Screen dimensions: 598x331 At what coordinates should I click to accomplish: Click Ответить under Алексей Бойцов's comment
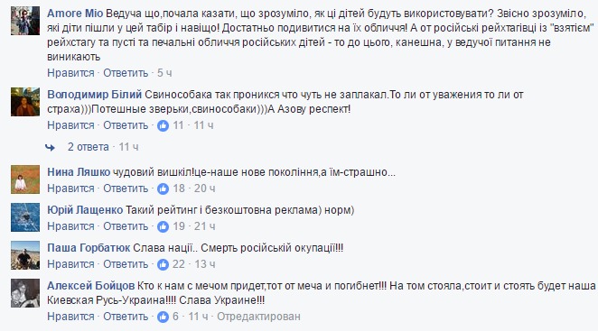(126, 317)
